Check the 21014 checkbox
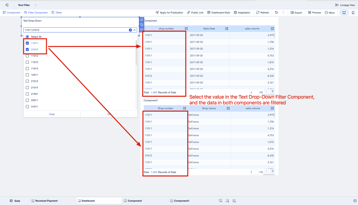 click(x=27, y=87)
